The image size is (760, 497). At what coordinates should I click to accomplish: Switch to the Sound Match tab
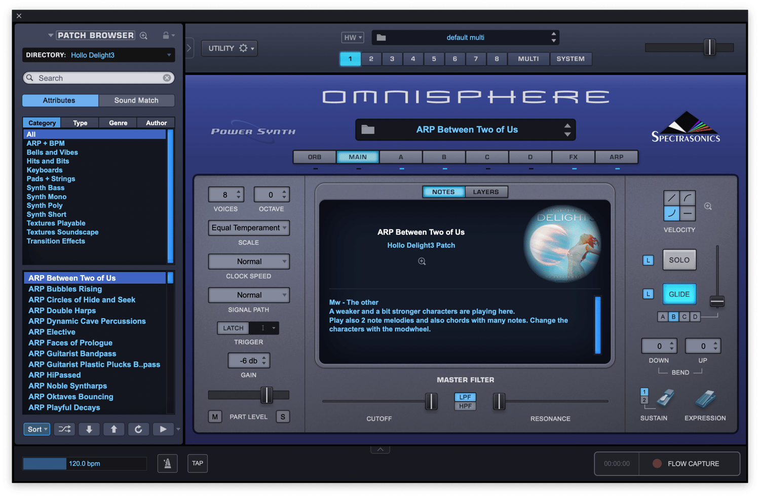136,100
